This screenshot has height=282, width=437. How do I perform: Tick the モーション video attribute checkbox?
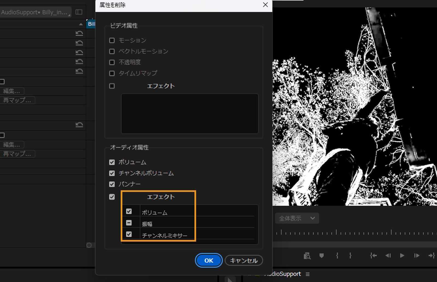[x=112, y=40]
